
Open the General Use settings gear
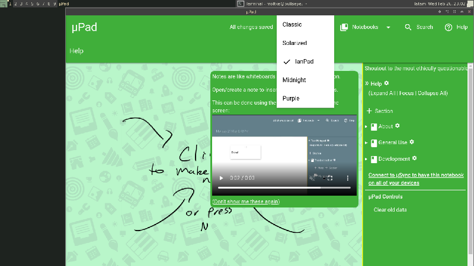412,142
